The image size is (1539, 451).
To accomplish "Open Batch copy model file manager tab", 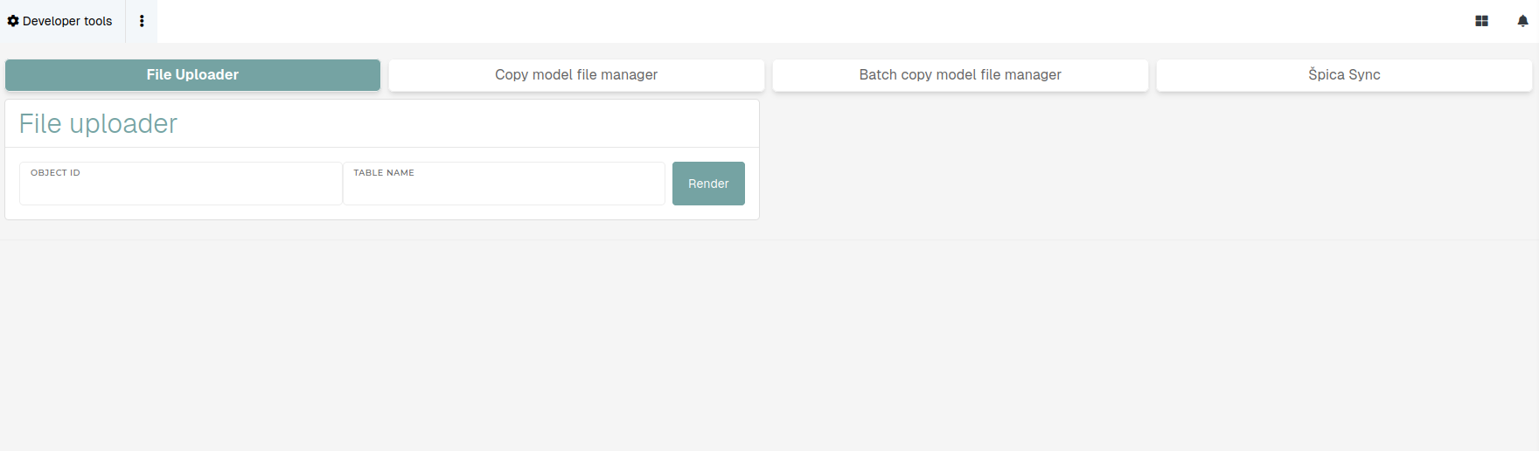I will [960, 75].
